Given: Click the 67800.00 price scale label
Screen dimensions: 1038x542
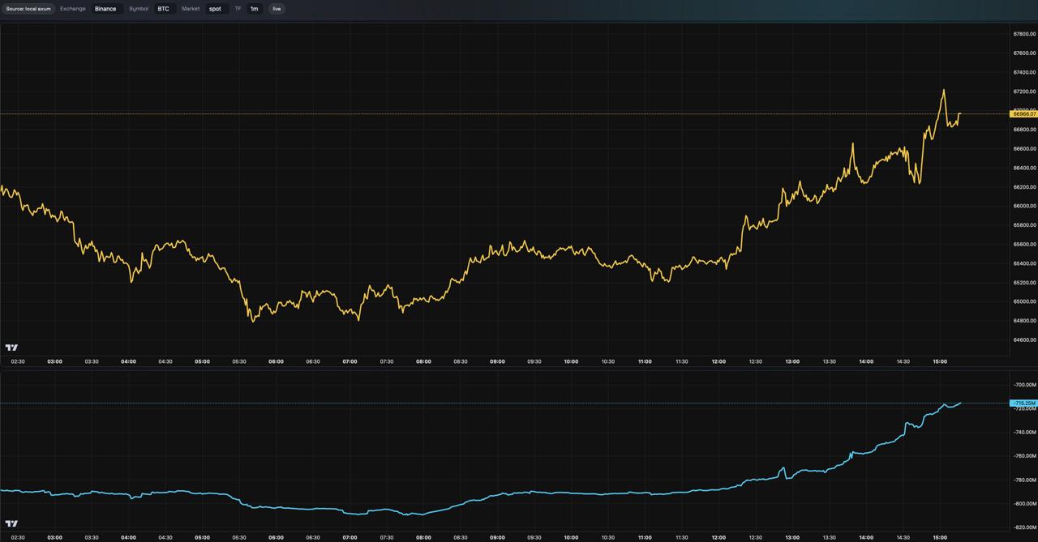Looking at the screenshot, I should (x=1024, y=34).
